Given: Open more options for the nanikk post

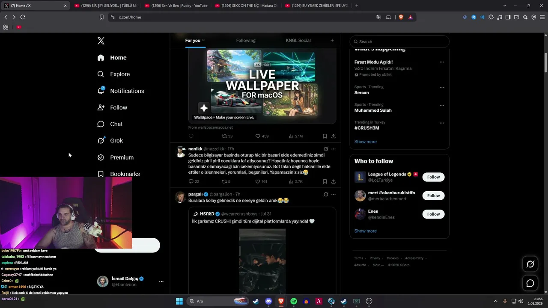Looking at the screenshot, I should [334, 149].
